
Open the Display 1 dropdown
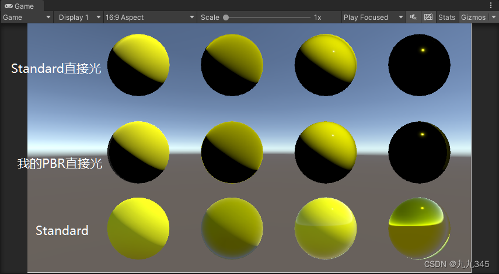pos(78,17)
